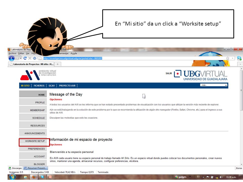Screen dimensions: 243x182
Task: Open the list-all-tabs dropdown arrow
Action: (x=240, y=64)
